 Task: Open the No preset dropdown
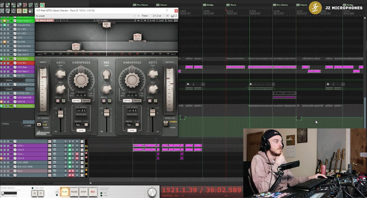click(86, 16)
